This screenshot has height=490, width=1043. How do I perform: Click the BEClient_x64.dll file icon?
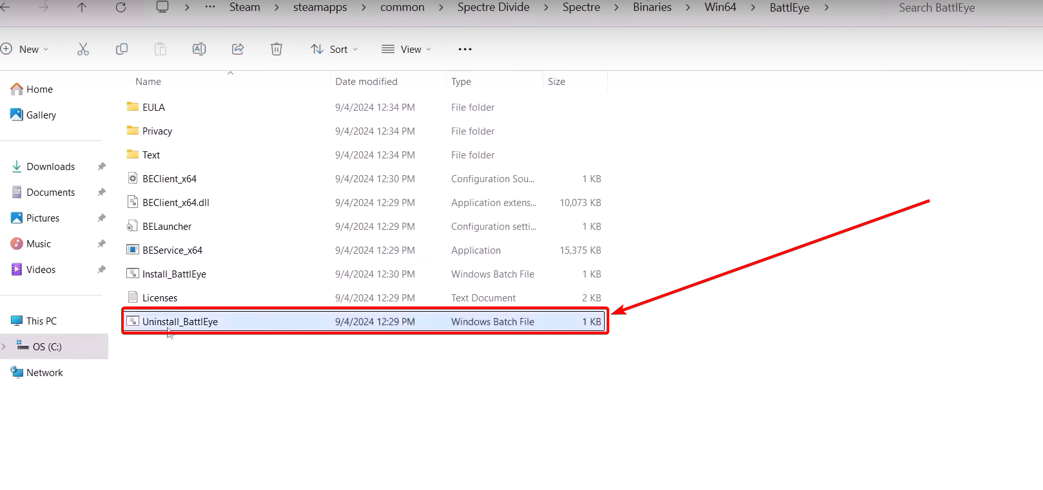pyautogui.click(x=133, y=202)
